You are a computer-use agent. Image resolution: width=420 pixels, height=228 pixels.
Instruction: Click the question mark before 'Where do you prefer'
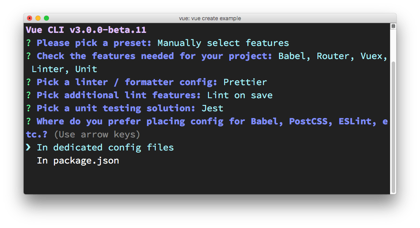[28, 121]
